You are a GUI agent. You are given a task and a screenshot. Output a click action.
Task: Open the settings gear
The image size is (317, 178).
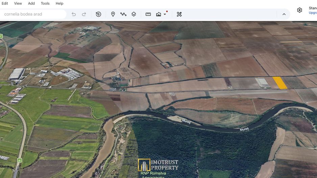point(300,10)
